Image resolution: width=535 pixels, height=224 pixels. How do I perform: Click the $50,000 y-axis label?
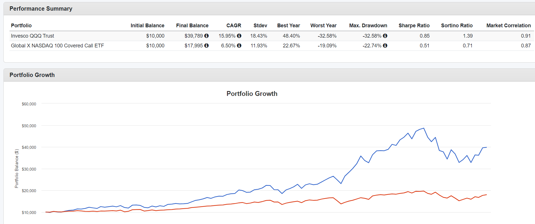click(x=29, y=126)
